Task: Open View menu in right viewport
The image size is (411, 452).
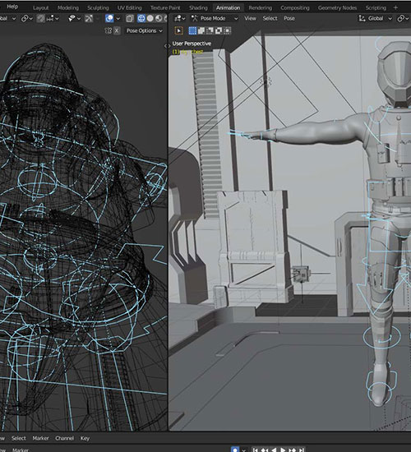Action: pos(250,18)
